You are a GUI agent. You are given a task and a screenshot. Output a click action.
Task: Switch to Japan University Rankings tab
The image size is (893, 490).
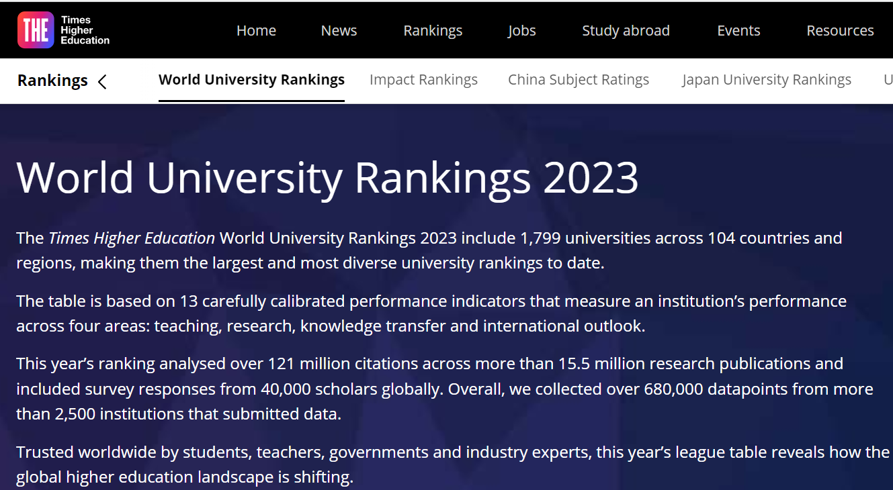click(767, 80)
